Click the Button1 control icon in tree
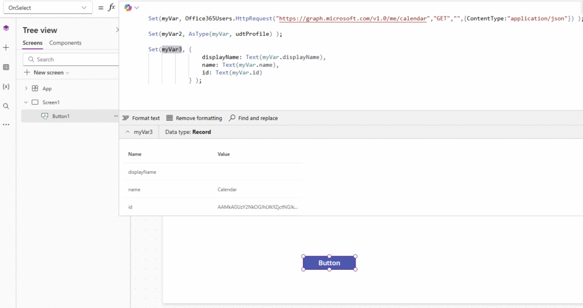 (x=44, y=116)
